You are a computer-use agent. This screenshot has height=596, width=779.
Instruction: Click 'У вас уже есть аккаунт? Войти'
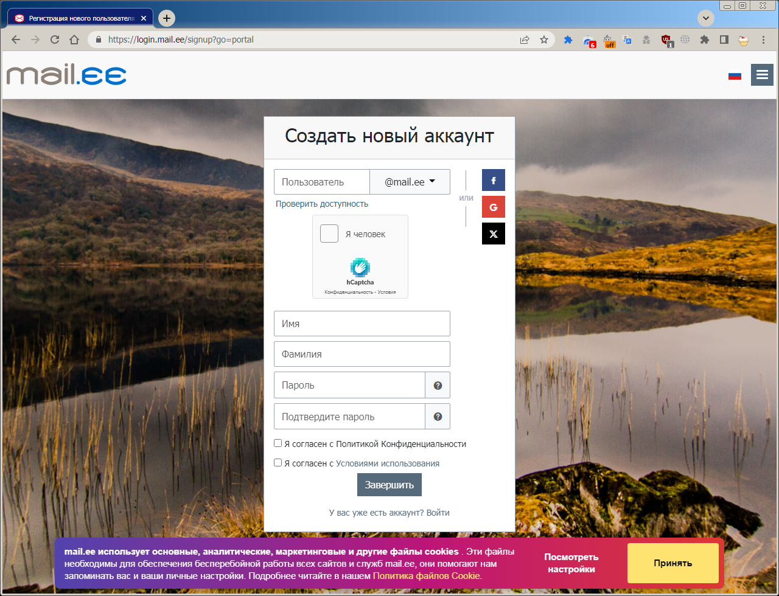click(389, 513)
